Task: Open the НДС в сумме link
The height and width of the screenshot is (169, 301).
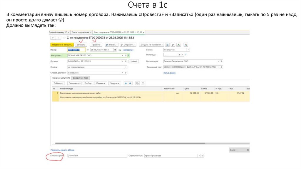Action: coord(169,72)
